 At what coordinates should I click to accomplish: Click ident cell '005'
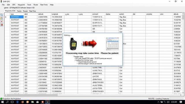(x=30, y=29)
